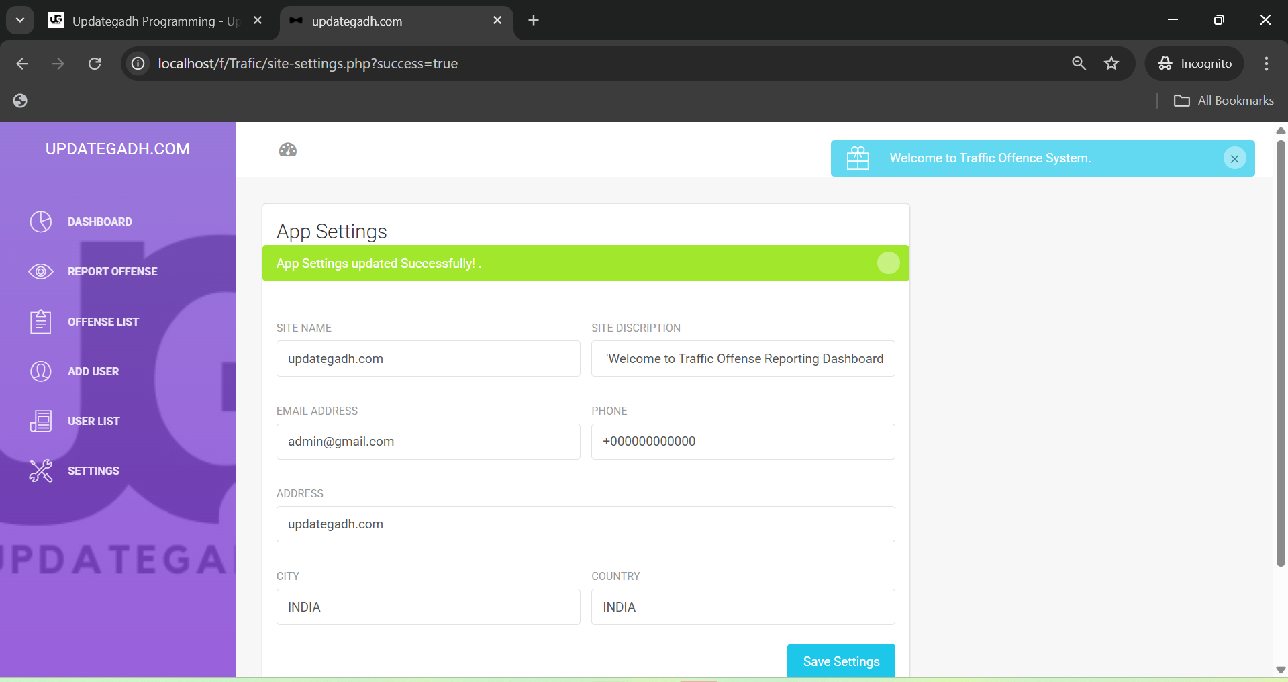This screenshot has height=682, width=1288.
Task: Click the Add User person icon
Action: pos(41,371)
